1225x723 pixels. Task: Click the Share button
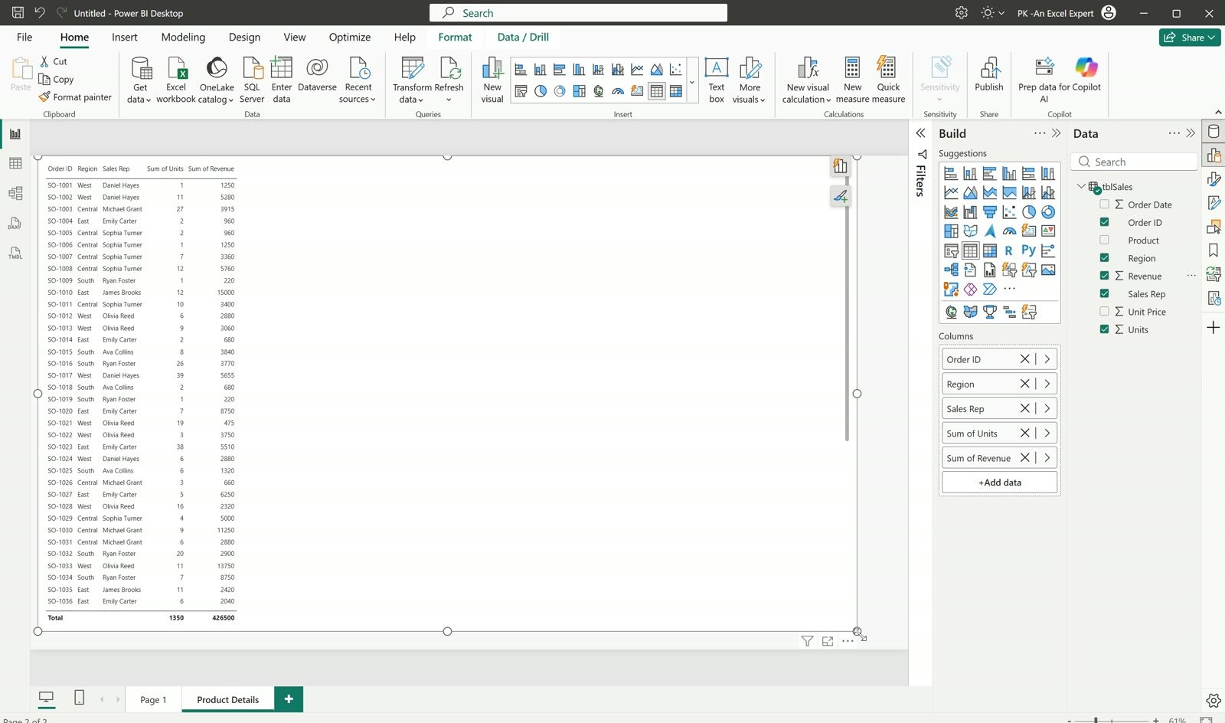click(x=1190, y=38)
